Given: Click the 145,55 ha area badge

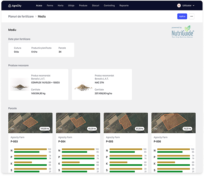Looking at the screenshot, I should click(45, 129).
